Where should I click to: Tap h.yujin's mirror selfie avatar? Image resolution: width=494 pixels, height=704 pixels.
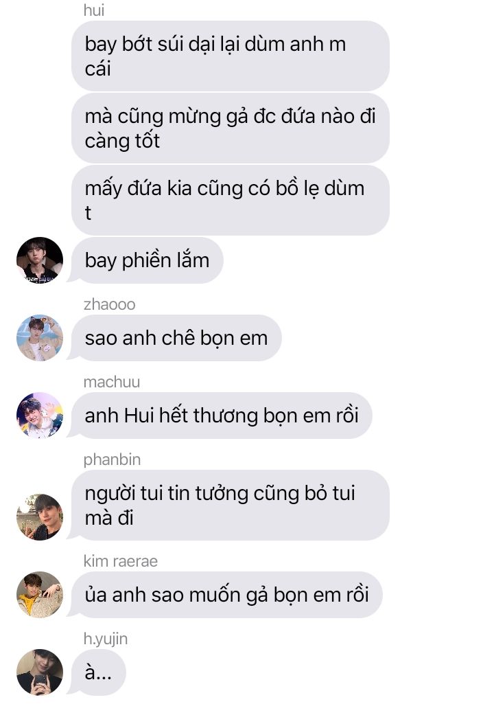click(40, 672)
